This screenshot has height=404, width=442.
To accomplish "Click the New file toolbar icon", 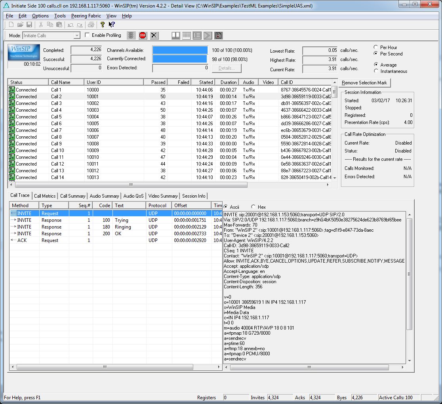I will [x=11, y=25].
